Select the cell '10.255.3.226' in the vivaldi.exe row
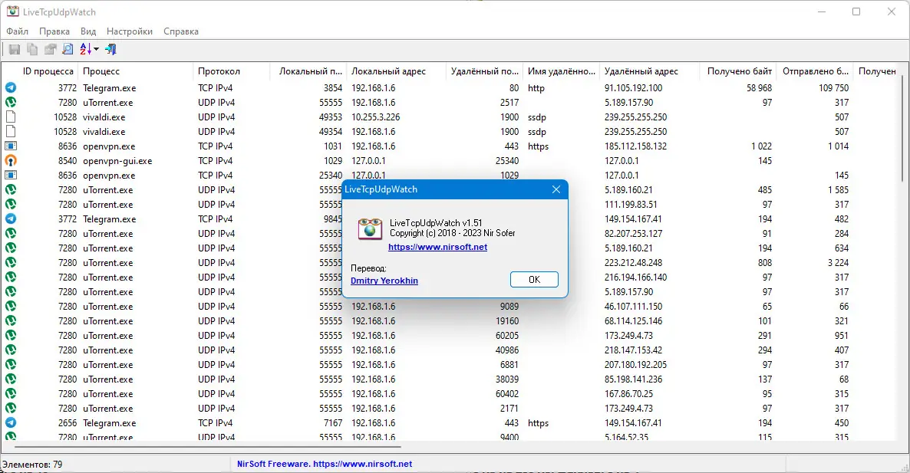The height and width of the screenshot is (473, 910). click(x=375, y=117)
